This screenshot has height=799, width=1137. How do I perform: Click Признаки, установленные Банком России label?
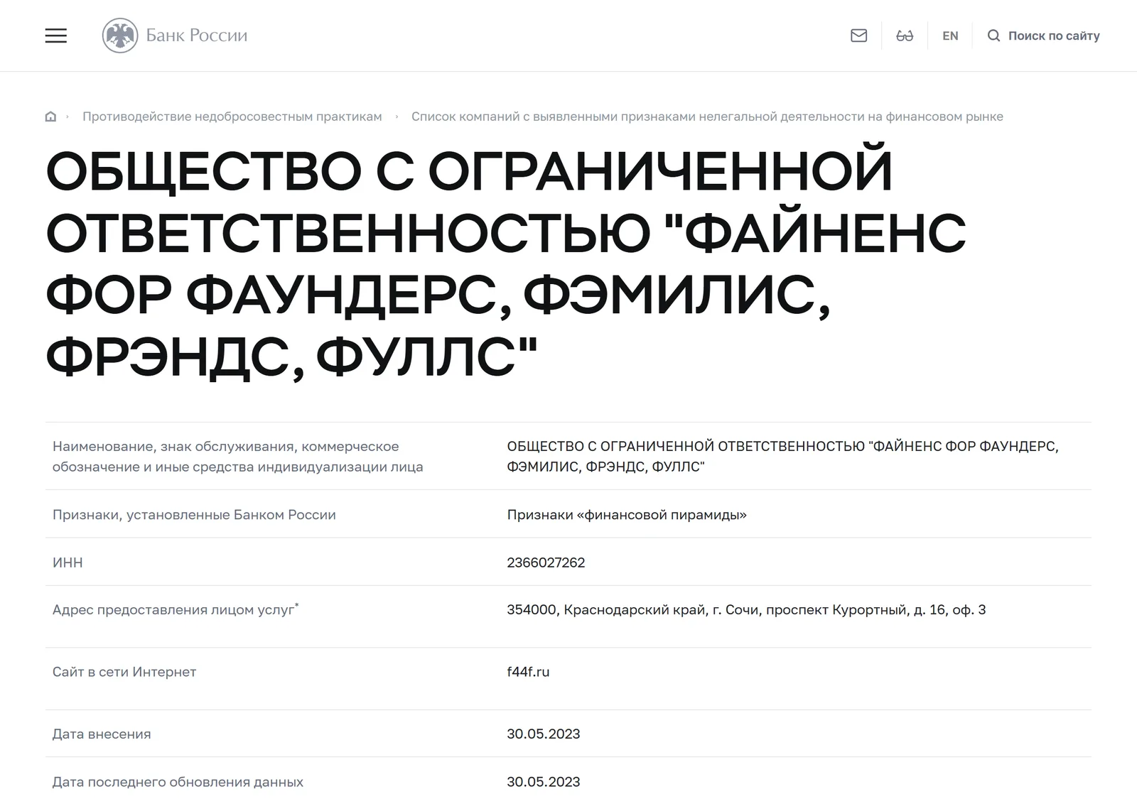click(x=194, y=515)
